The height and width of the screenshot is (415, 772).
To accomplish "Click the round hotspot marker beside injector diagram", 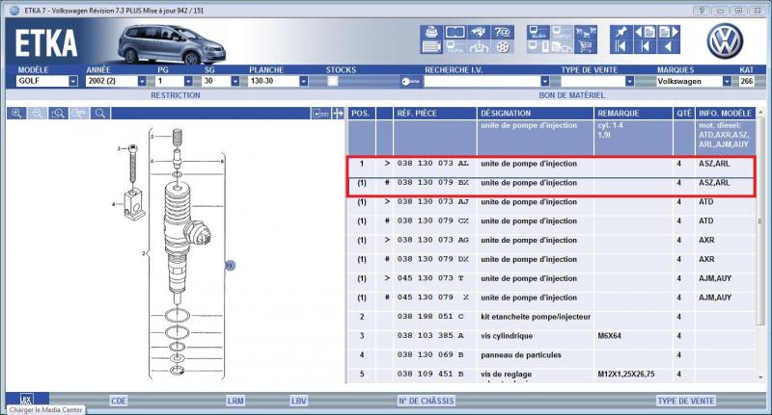I will click(230, 265).
